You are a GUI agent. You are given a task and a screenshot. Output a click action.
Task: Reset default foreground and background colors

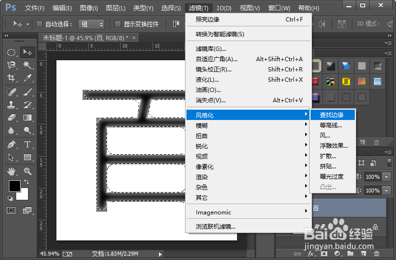[x=10, y=198]
